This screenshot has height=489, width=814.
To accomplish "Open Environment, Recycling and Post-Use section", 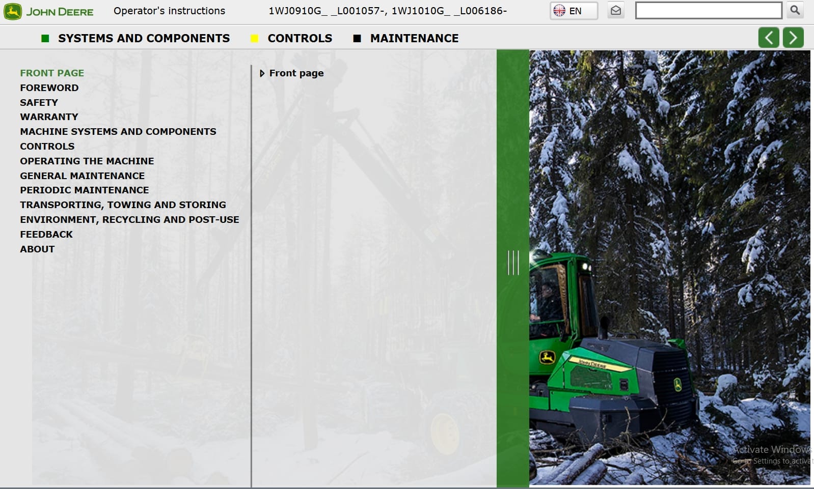I will click(130, 220).
